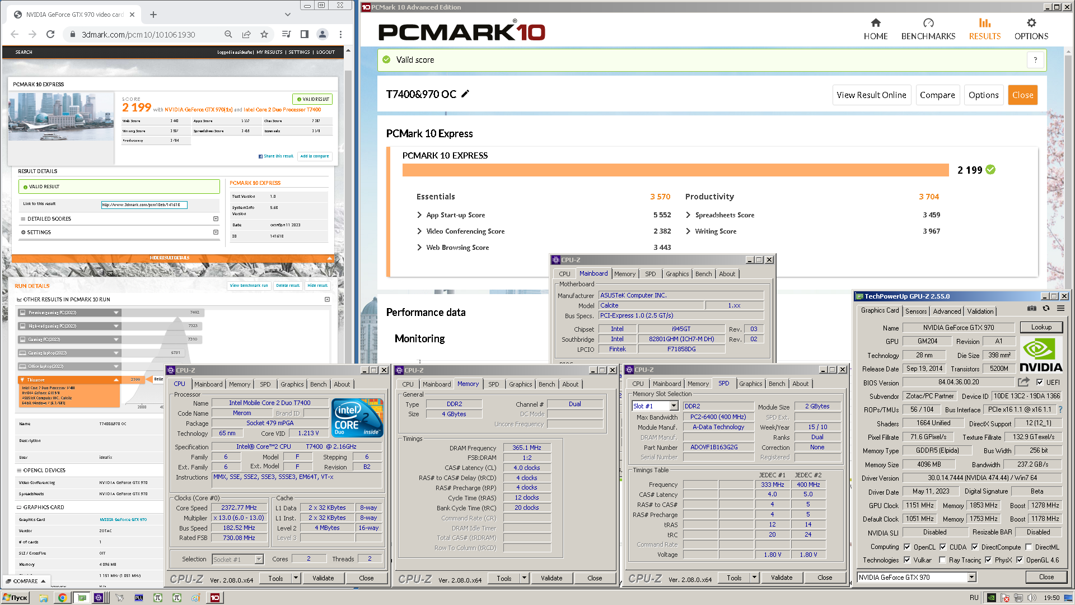This screenshot has height=605, width=1075.
Task: Click the help question mark in Valid score bar
Action: [x=1035, y=60]
